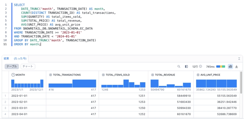
Task: Switch to the テーブル view
Action: (x=12, y=66)
